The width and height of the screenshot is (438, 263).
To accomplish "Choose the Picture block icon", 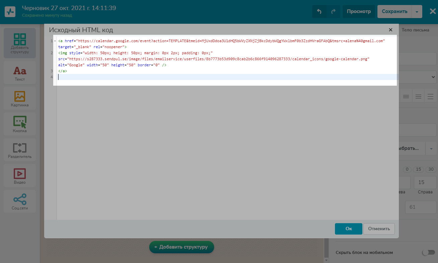I will 20,99.
